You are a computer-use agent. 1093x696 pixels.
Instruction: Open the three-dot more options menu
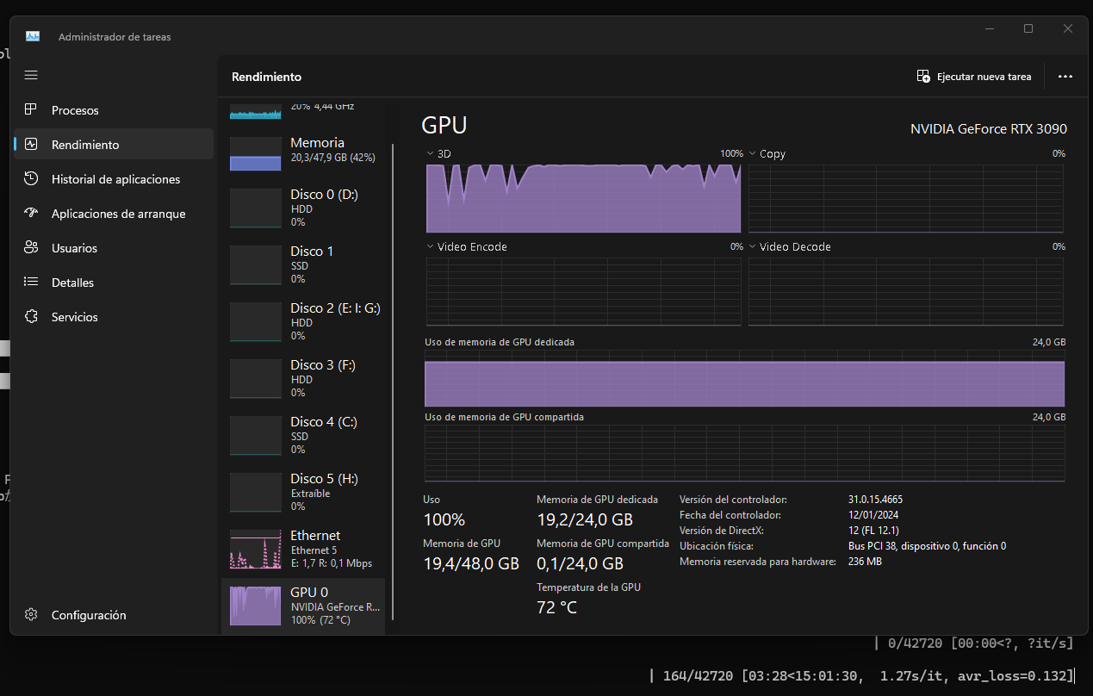[x=1065, y=77]
